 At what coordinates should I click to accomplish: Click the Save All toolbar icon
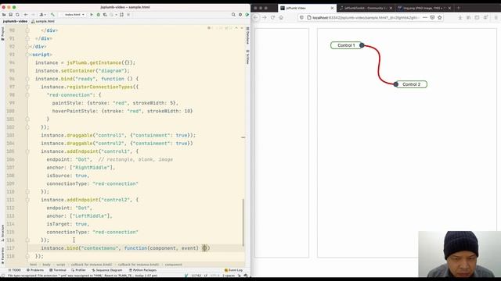(x=10, y=15)
